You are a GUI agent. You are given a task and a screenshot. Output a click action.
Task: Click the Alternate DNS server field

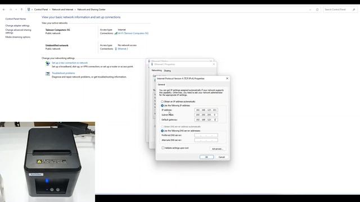pyautogui.click(x=206, y=140)
